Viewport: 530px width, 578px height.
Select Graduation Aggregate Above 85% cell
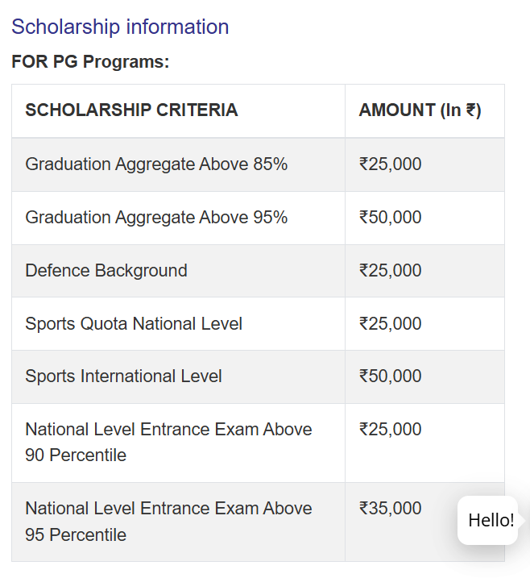click(x=156, y=164)
